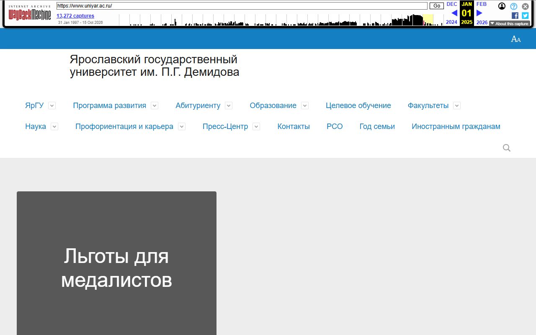Open the Целевое обучение menu item

(358, 106)
